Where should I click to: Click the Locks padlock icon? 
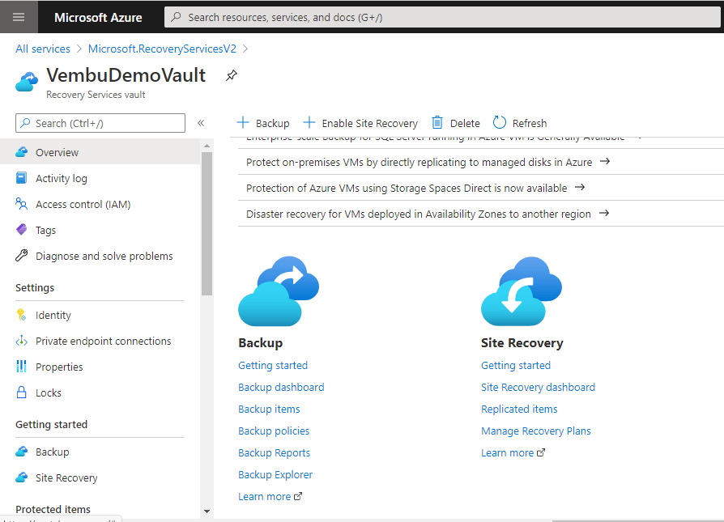[21, 393]
